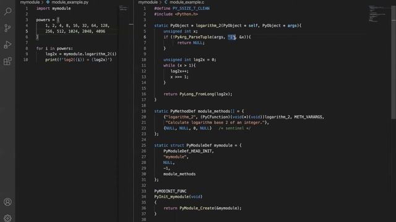Screen dimensions: 396x222
Task: Open the Accounts menu icon
Action: coord(7,202)
